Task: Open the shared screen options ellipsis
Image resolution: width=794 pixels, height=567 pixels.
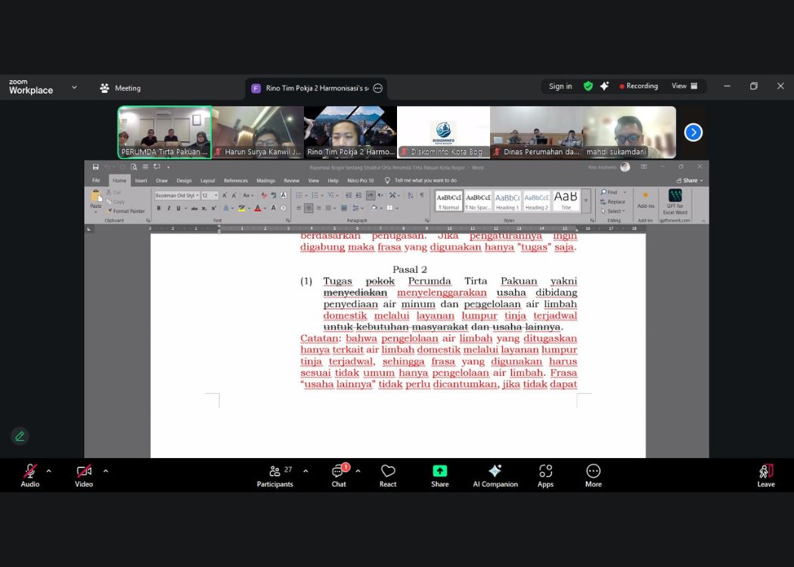Action: coord(378,88)
